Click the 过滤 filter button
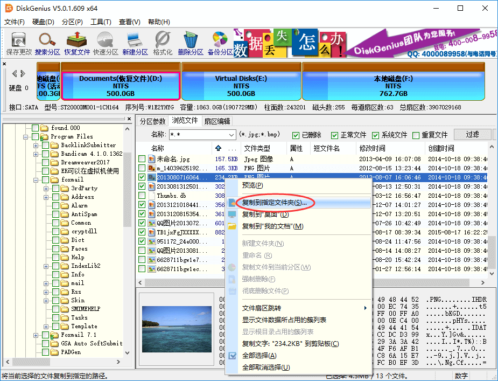Viewport: 498px width, 381px height. click(x=472, y=135)
